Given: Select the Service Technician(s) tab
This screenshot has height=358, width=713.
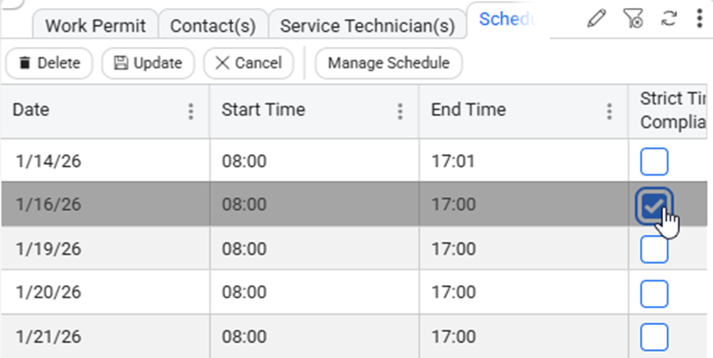Looking at the screenshot, I should [367, 26].
